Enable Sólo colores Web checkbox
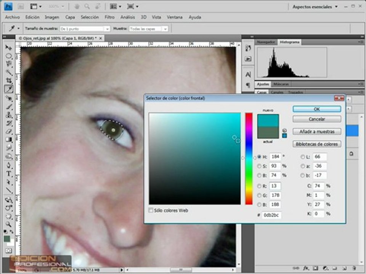This screenshot has height=274, width=366. [151, 210]
